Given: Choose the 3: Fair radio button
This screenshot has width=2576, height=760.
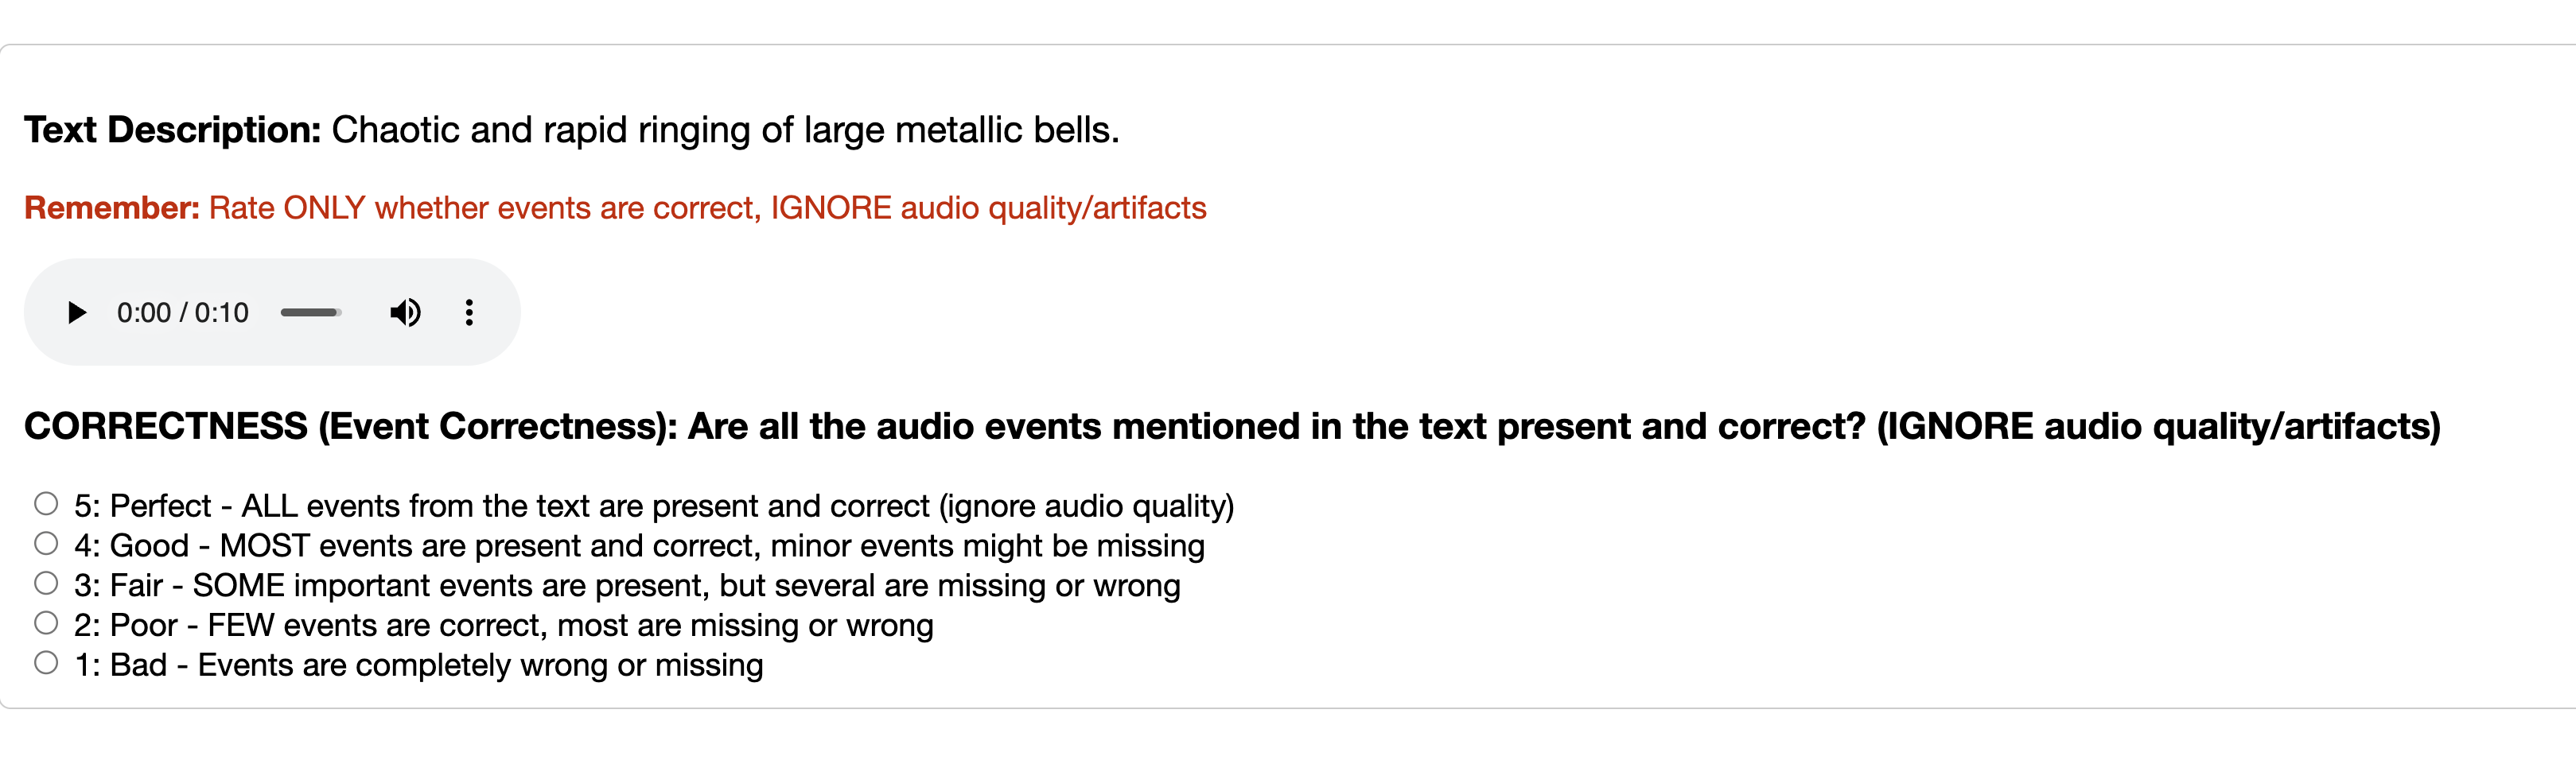Looking at the screenshot, I should pyautogui.click(x=46, y=584).
